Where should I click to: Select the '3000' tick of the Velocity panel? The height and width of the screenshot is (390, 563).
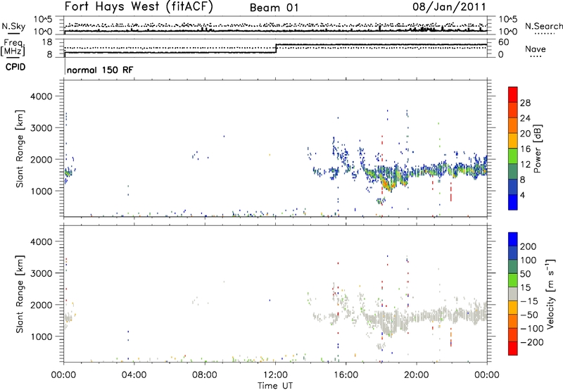(42, 273)
